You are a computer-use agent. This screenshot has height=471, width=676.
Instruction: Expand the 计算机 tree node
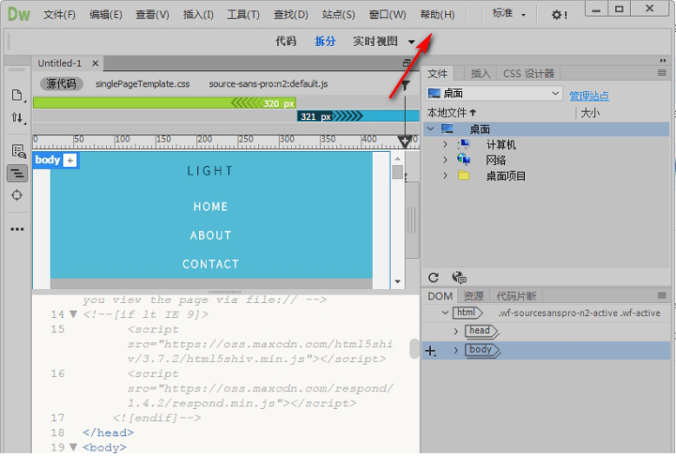pyautogui.click(x=445, y=144)
